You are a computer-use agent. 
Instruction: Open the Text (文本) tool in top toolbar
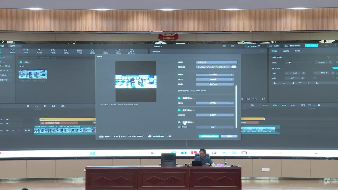[26, 51]
